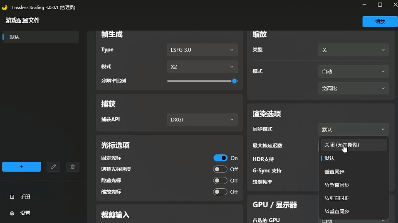Collapse the 同步模式 dropdown
Viewport: 398px width, 223px height.
click(x=354, y=130)
